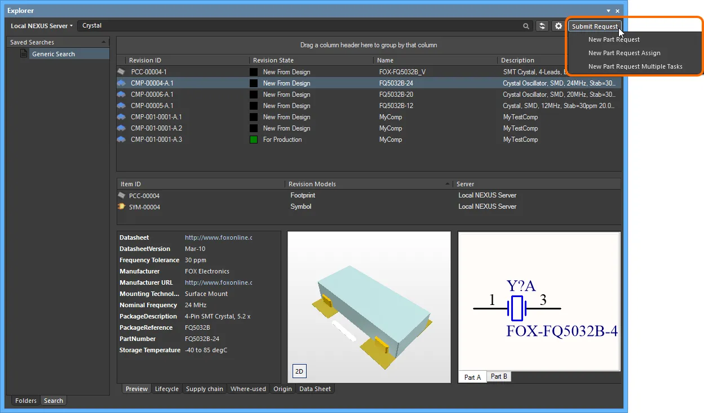Switch to the Supply chain tab

tap(204, 389)
